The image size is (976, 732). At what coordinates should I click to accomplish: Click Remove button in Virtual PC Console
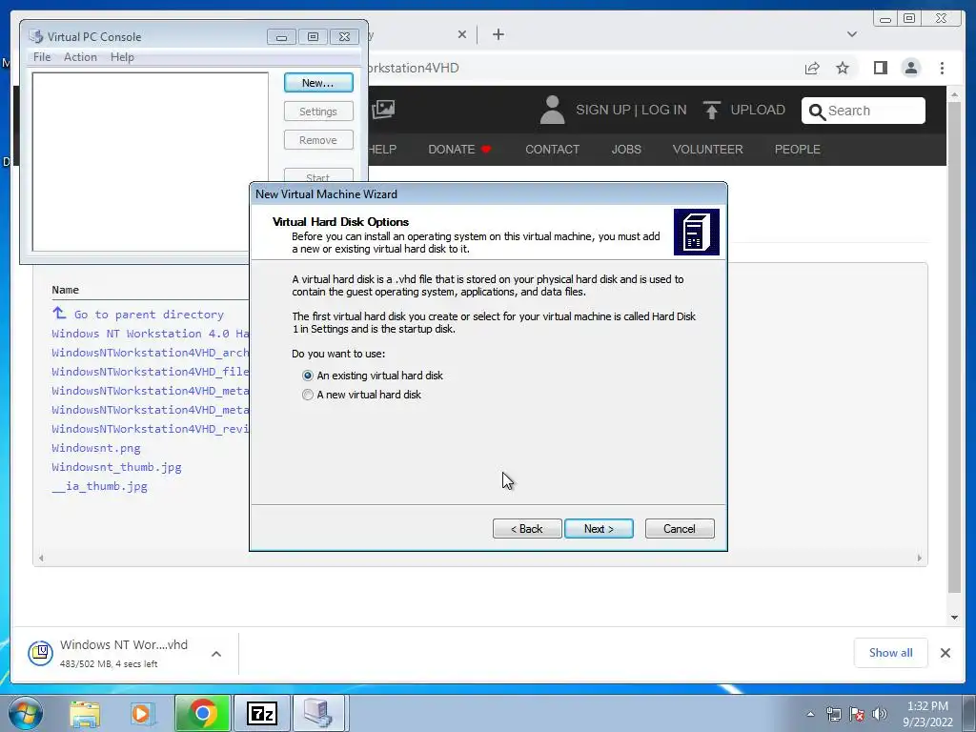coord(318,140)
